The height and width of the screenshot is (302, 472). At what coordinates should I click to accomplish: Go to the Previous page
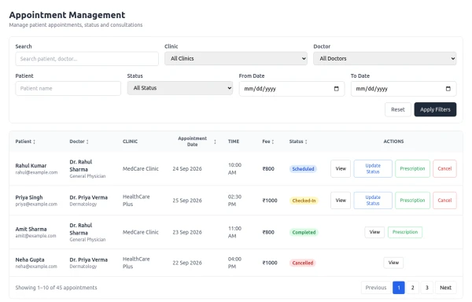[x=376, y=288]
